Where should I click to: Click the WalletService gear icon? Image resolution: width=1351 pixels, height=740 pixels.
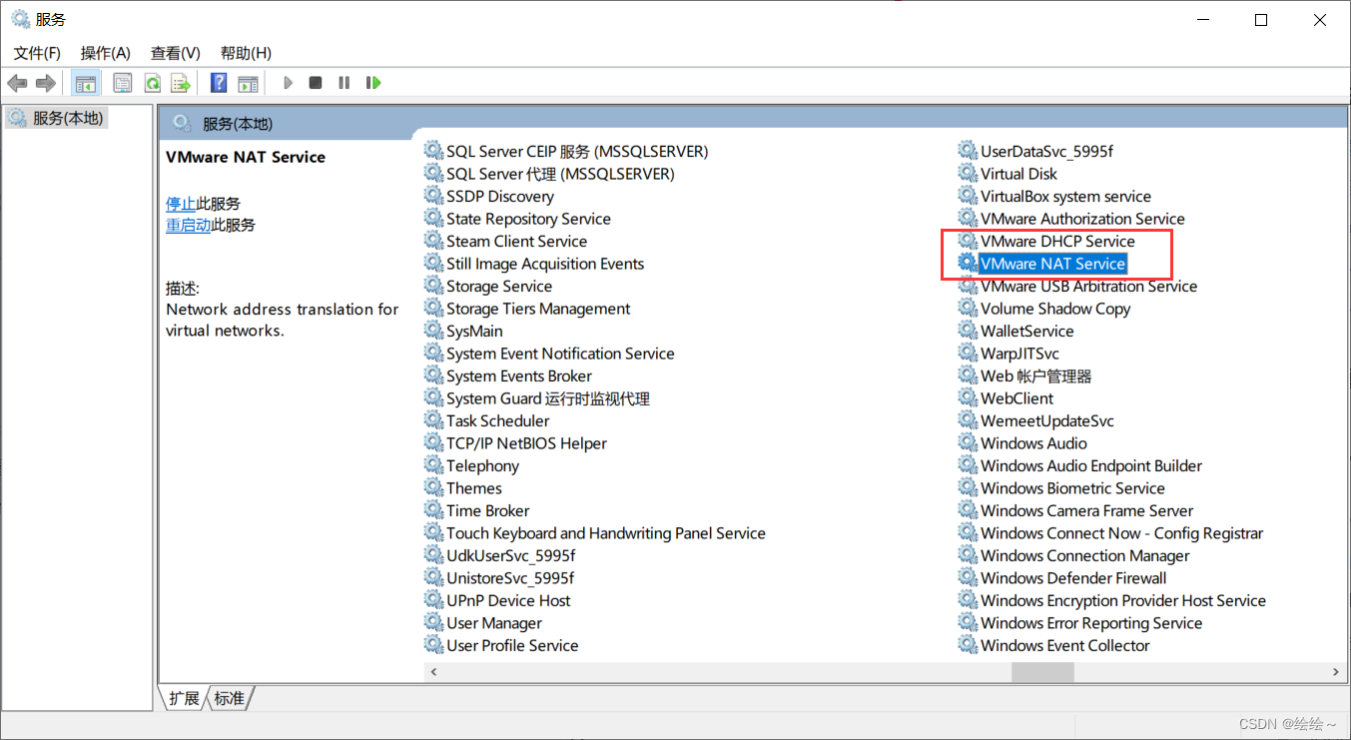coord(968,331)
